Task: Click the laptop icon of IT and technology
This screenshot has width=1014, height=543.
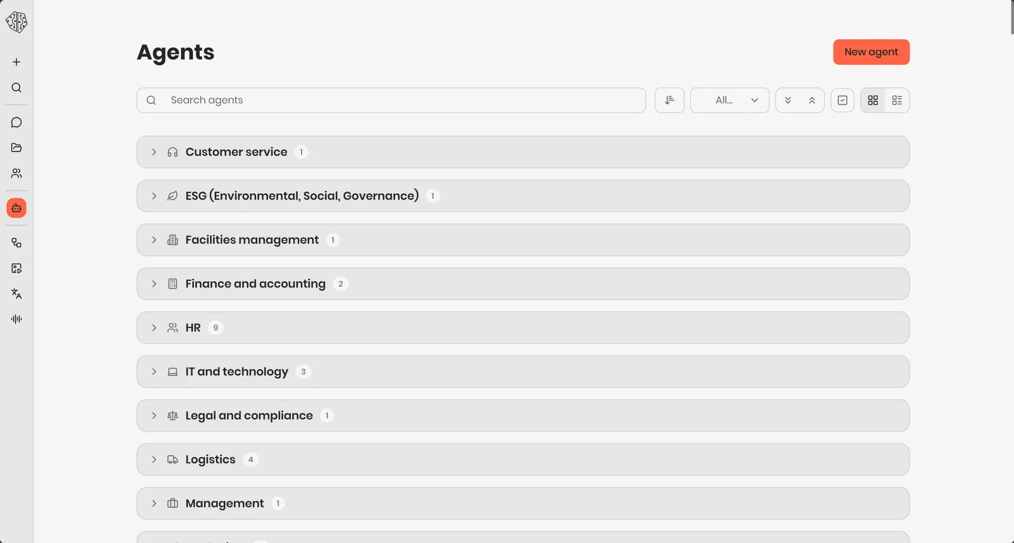Action: tap(172, 372)
